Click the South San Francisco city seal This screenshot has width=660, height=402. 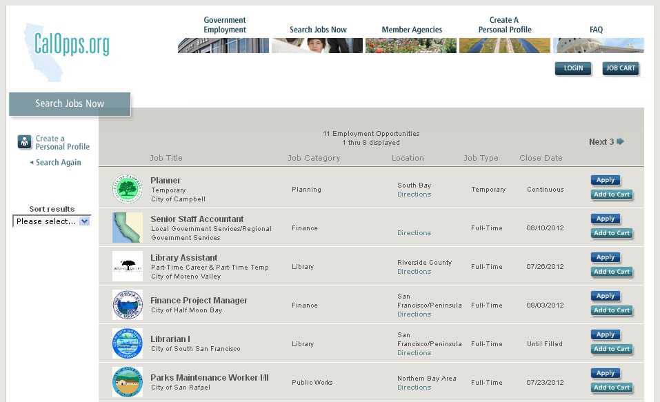coord(128,343)
